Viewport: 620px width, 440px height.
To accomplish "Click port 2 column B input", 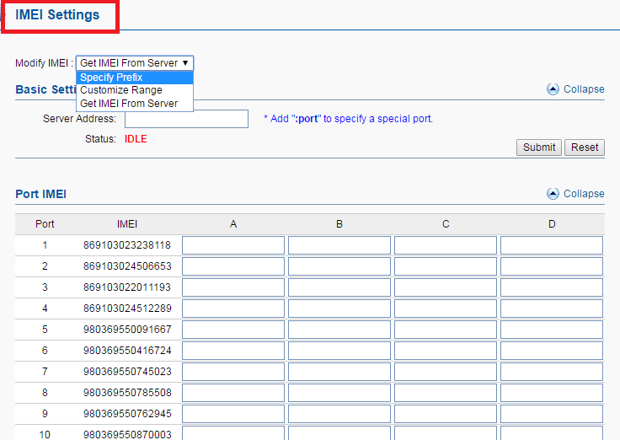I will (339, 266).
